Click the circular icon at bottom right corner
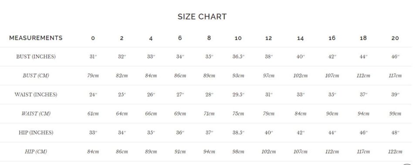 click(x=407, y=164)
